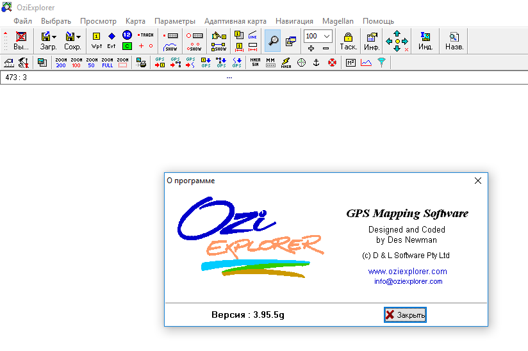This screenshot has width=528, height=351.
Task: Click the ZOOM 200 toolbar button
Action: (x=61, y=62)
